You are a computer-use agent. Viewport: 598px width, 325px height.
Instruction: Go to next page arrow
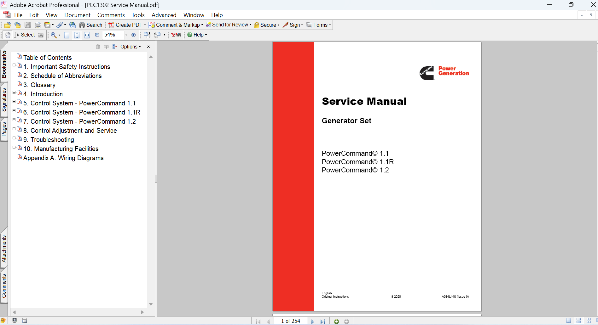point(313,322)
